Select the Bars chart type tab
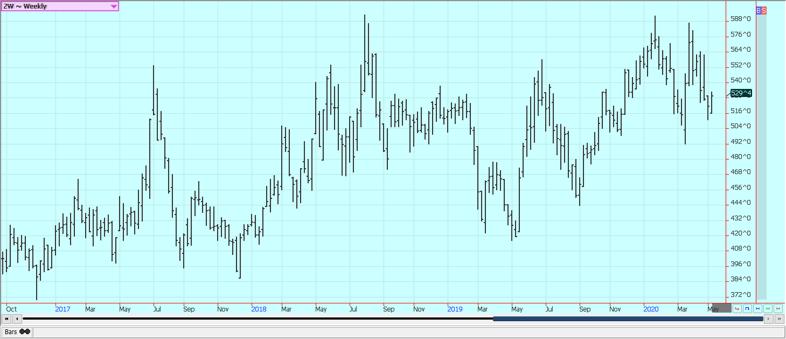Screen dimensions: 786x339 [17, 332]
